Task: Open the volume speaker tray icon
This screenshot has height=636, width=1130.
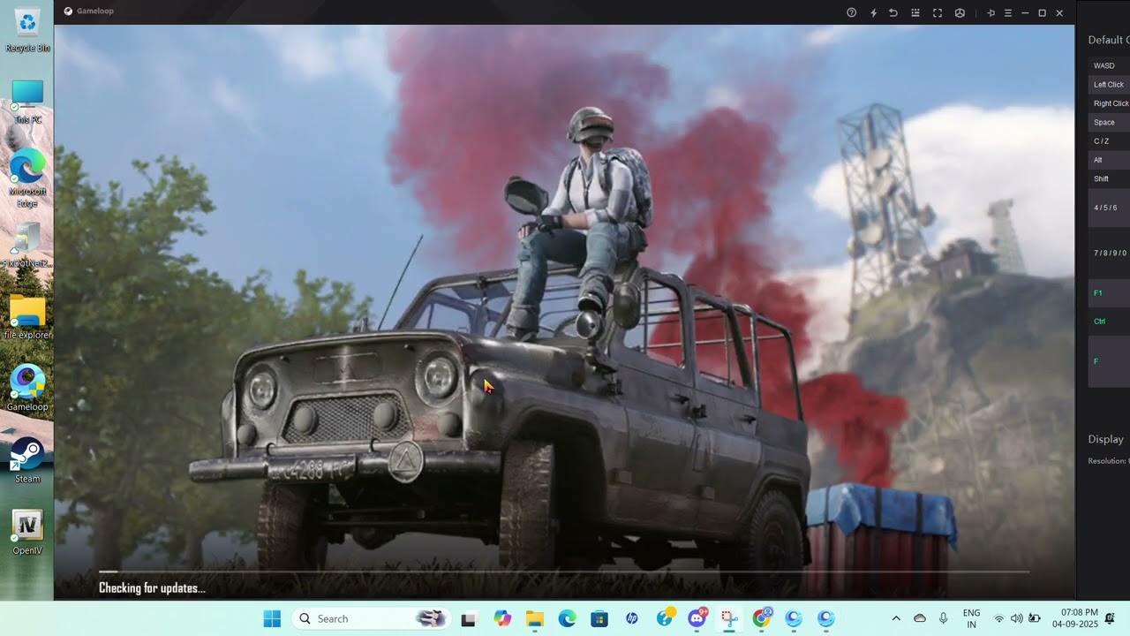Action: pyautogui.click(x=1016, y=618)
